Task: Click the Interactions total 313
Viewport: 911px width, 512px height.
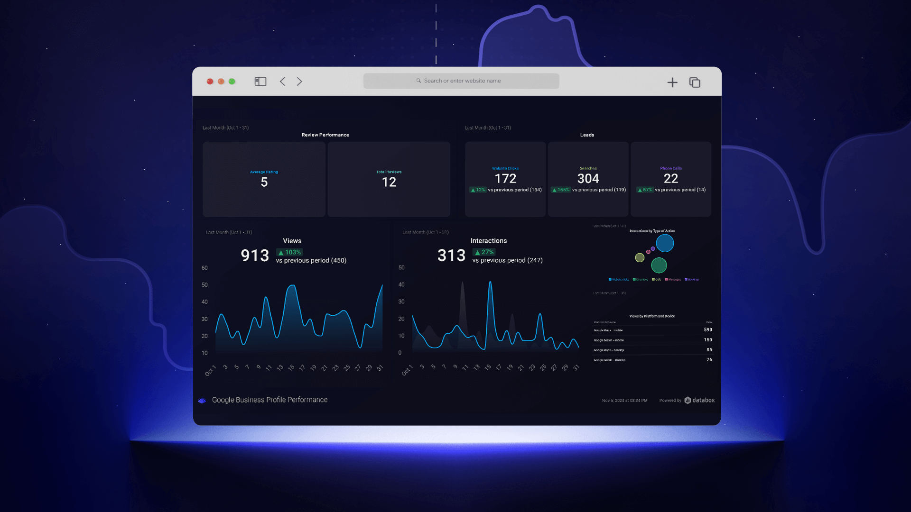Action: tap(451, 256)
